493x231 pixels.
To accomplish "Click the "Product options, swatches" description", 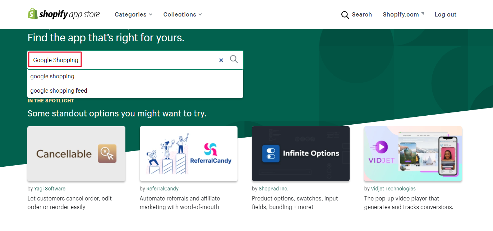I will click(295, 203).
